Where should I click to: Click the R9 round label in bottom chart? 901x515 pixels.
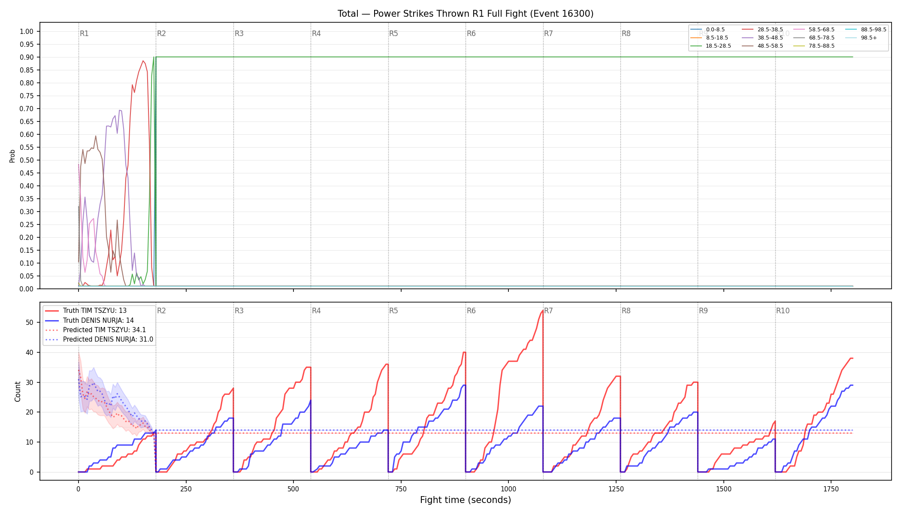coord(703,311)
